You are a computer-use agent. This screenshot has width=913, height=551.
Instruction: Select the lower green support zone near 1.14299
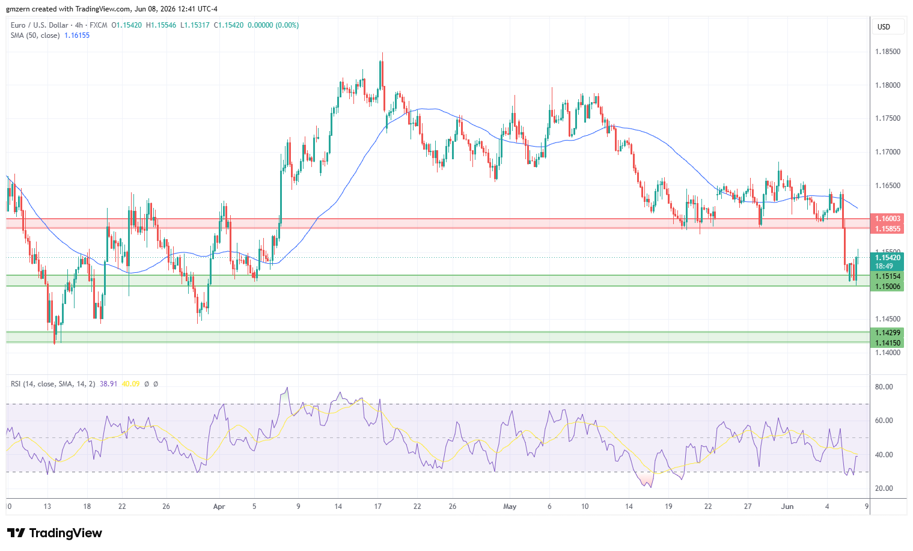click(438, 337)
